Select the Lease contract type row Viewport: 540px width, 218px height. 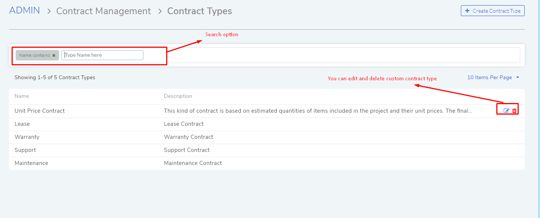pos(267,124)
